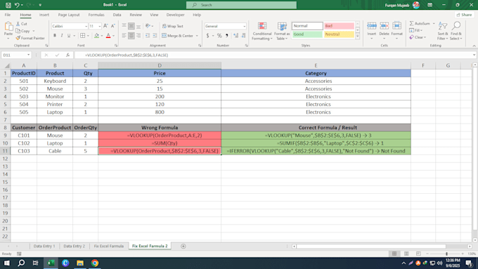Screen dimensions: 478x269
Task: Switch to Normal view in status bar
Action: tap(394, 254)
